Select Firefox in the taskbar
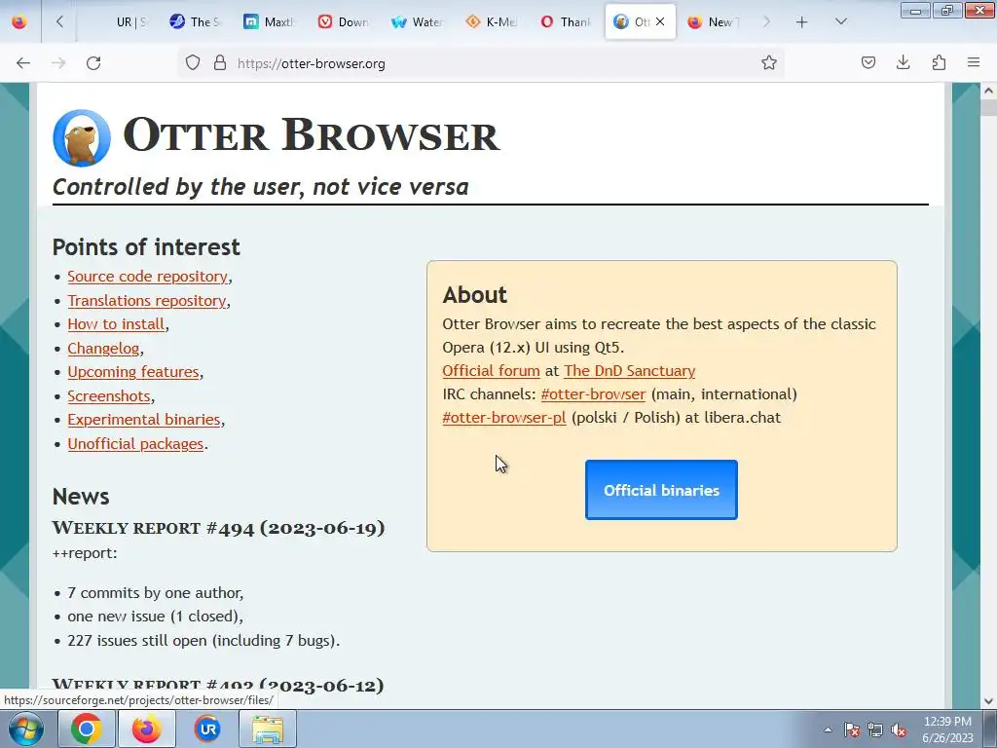Screen dimensions: 997x748 coord(147,729)
